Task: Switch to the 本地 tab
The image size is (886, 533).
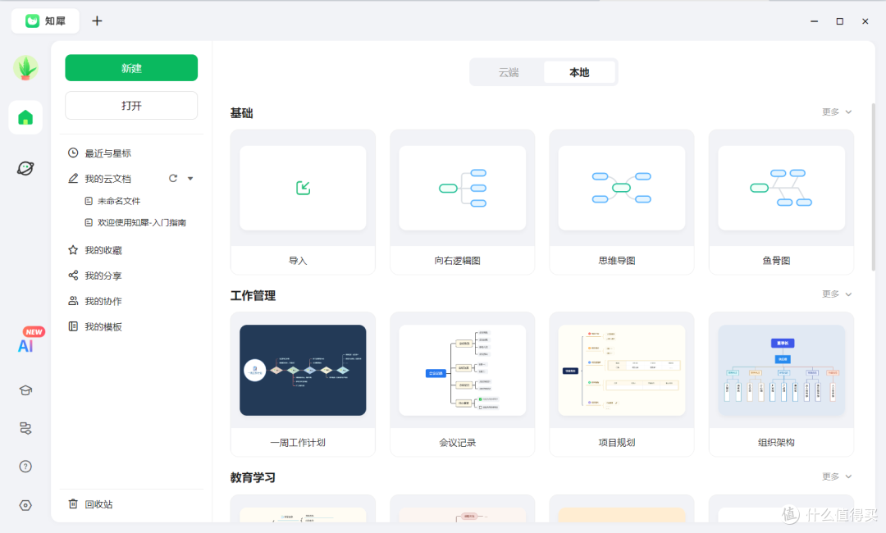Action: tap(579, 72)
